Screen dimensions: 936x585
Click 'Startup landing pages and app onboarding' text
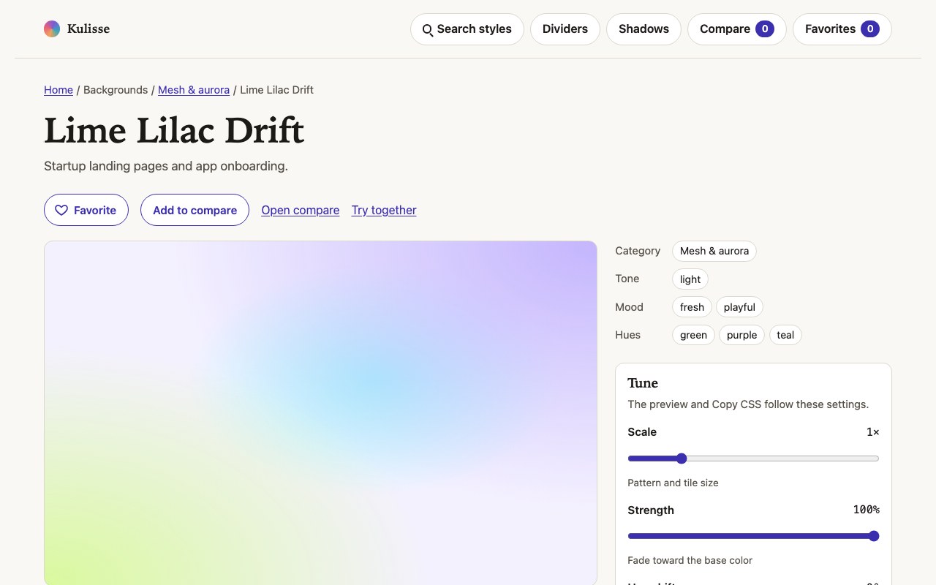coord(166,166)
